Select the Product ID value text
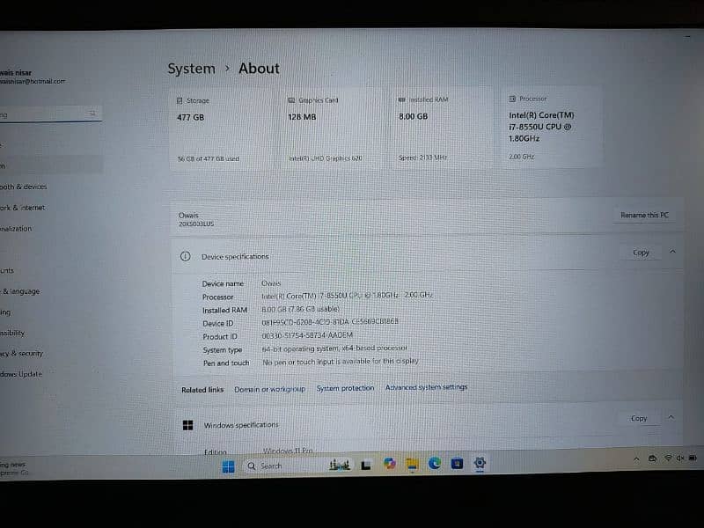The width and height of the screenshot is (704, 528). (x=307, y=335)
